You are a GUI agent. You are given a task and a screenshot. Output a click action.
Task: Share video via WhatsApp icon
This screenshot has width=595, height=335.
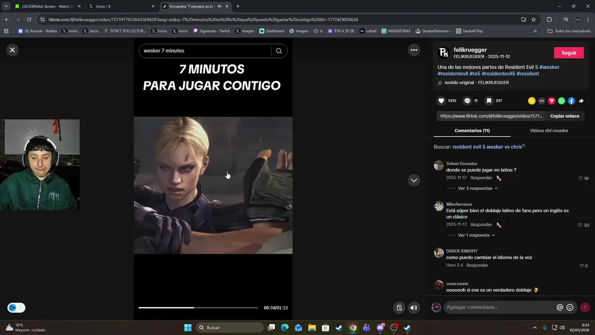[562, 101]
